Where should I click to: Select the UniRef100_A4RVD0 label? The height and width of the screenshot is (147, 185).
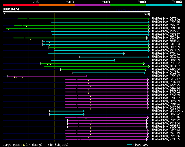pos(166,70)
